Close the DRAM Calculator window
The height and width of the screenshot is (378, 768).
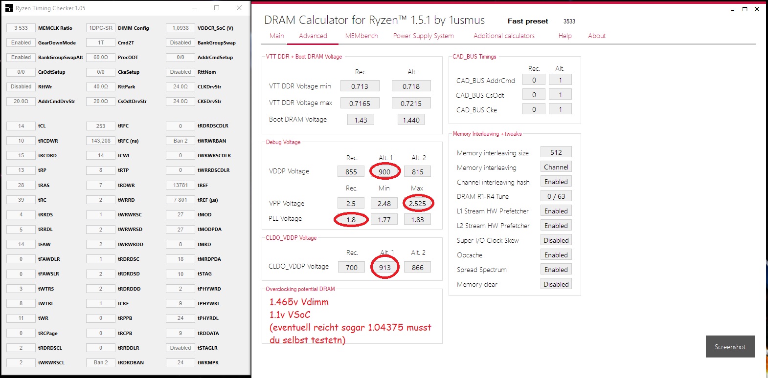point(757,9)
